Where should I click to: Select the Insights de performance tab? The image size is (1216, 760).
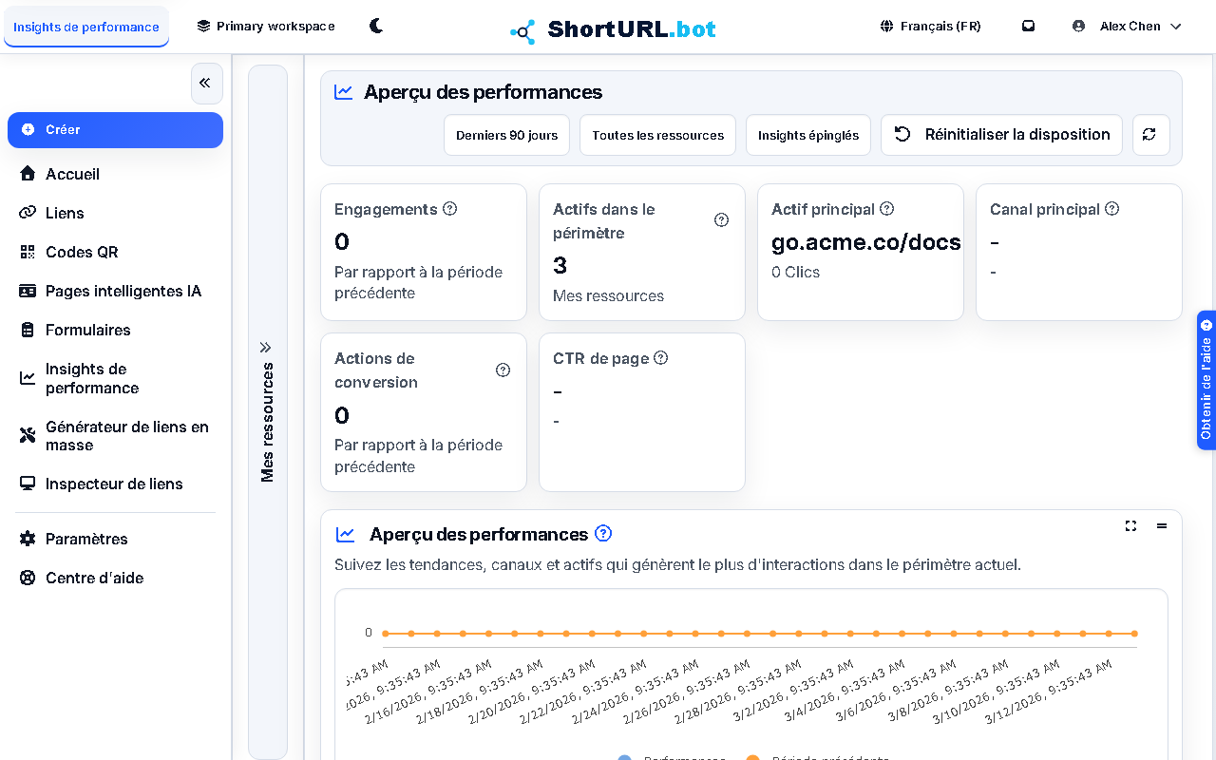(x=86, y=27)
